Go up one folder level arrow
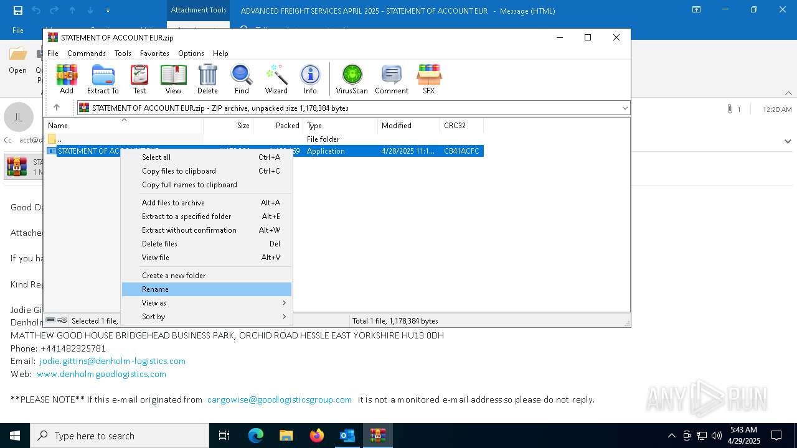This screenshot has width=797, height=448. 56,108
